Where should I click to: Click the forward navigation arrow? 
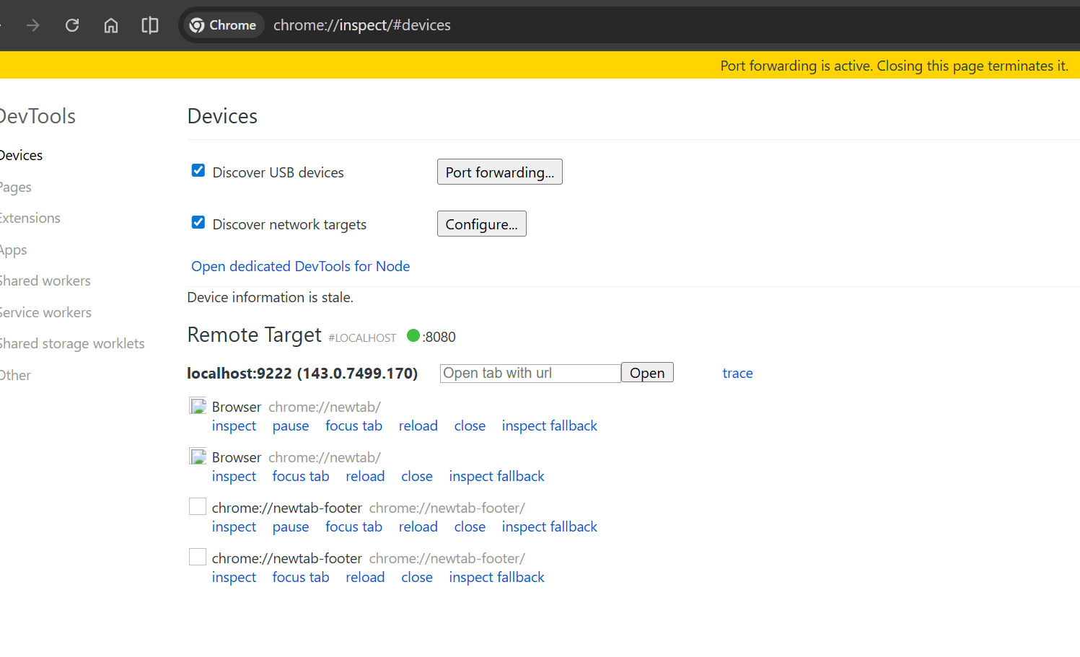(33, 25)
